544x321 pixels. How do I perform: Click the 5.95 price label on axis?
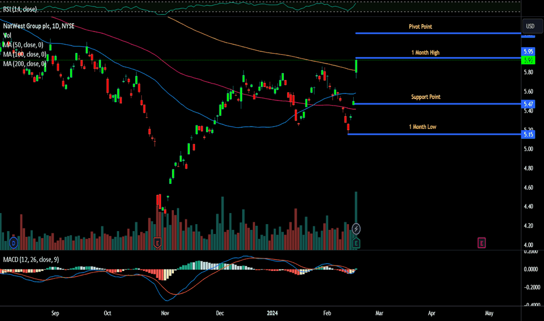tap(528, 51)
